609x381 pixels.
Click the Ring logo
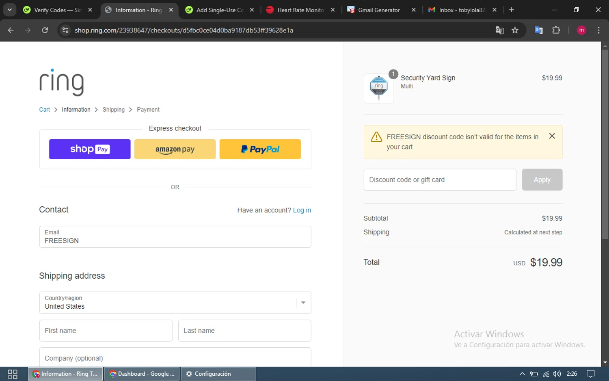(62, 82)
